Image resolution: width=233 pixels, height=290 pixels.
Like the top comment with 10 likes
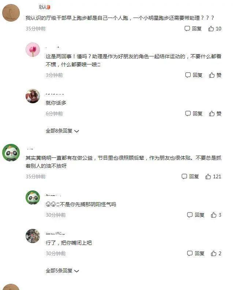[214, 29]
